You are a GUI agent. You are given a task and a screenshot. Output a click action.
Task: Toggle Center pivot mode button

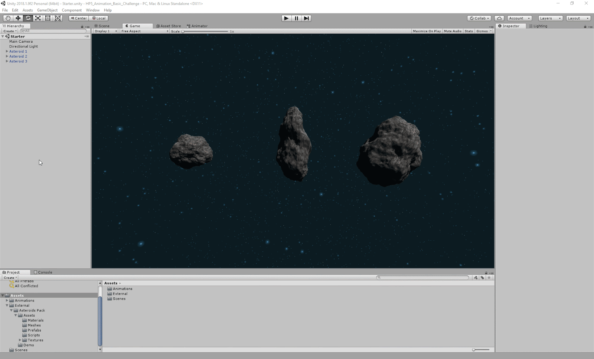(79, 18)
